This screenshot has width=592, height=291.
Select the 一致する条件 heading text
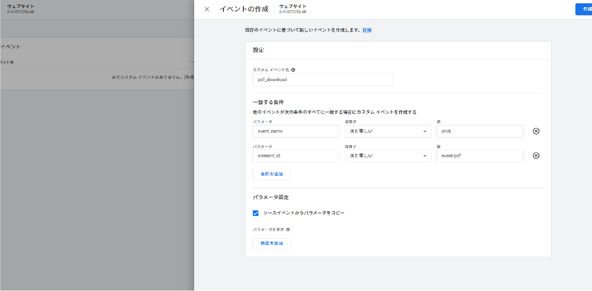pos(268,102)
